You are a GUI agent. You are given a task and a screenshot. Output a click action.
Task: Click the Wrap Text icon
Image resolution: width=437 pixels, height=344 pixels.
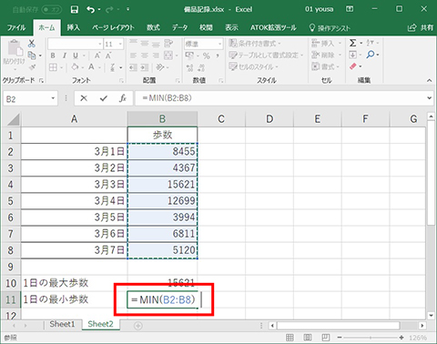click(x=168, y=44)
